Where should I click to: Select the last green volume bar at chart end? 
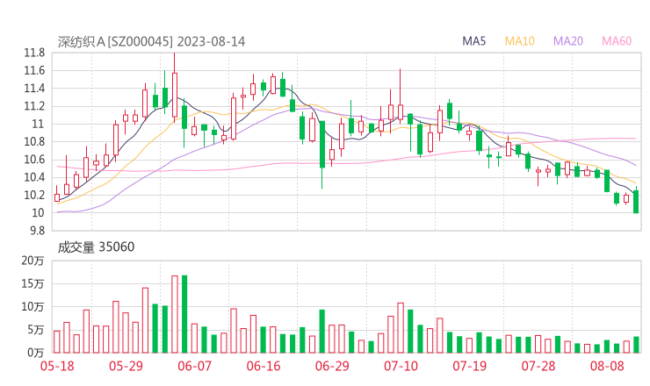636,345
